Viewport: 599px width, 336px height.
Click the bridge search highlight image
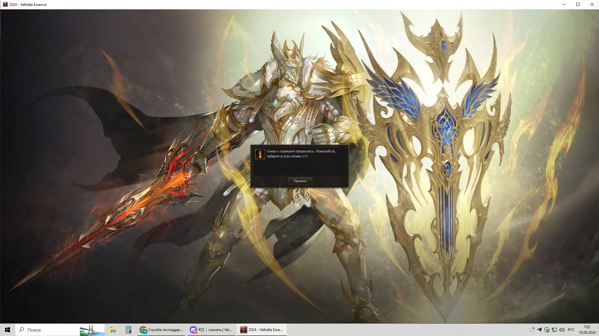(92, 330)
